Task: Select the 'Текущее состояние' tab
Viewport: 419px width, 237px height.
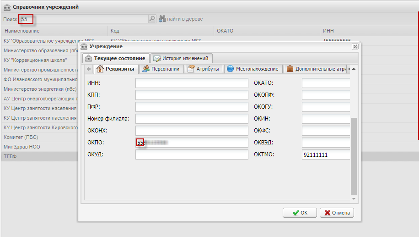Action: 115,58
